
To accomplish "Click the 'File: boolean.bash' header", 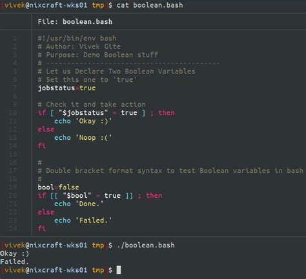I will point(75,22).
